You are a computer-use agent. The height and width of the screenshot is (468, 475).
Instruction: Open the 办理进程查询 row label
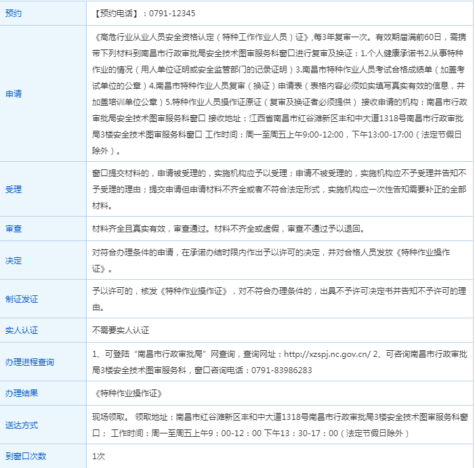(x=30, y=362)
